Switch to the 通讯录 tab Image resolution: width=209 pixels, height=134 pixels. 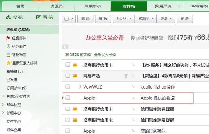56,6
